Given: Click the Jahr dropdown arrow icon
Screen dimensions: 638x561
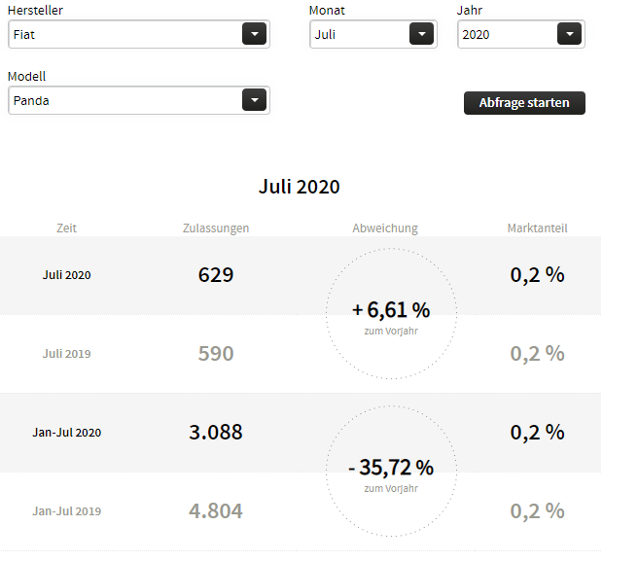Looking at the screenshot, I should (x=569, y=34).
